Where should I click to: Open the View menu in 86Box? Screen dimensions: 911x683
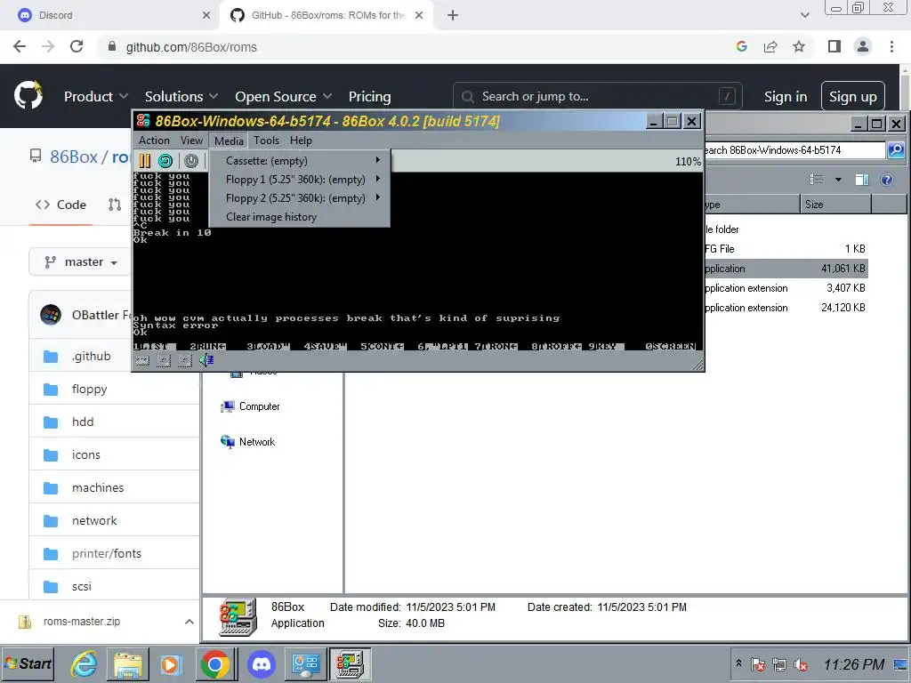tap(191, 141)
